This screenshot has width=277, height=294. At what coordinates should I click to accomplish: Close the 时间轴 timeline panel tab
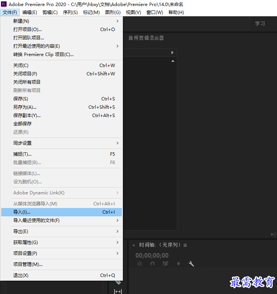pos(134,245)
